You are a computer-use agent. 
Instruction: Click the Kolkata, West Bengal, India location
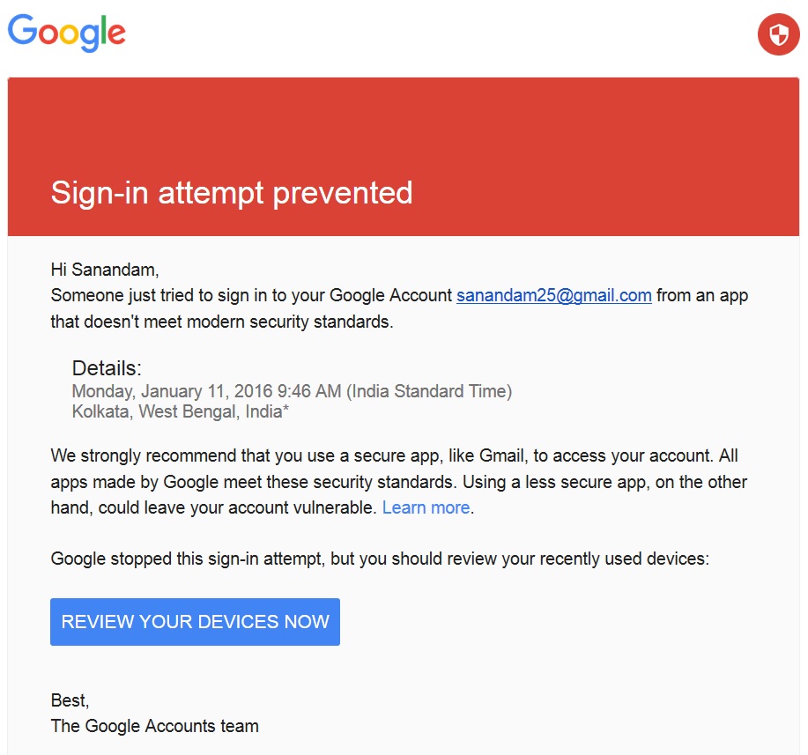pos(177,411)
